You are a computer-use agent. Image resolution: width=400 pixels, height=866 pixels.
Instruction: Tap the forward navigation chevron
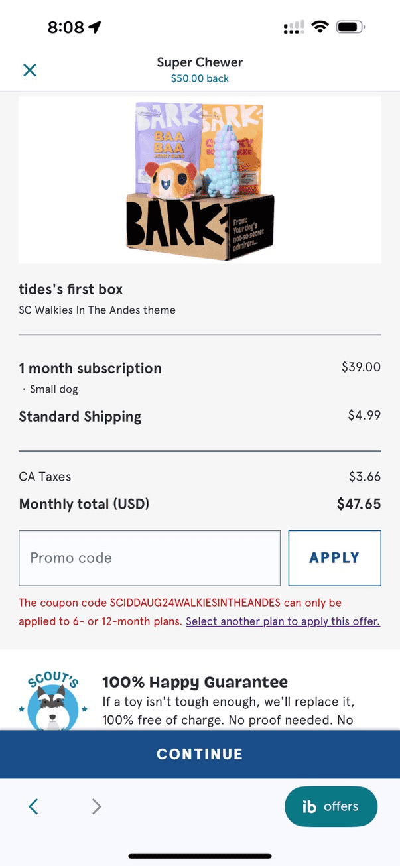click(x=96, y=806)
